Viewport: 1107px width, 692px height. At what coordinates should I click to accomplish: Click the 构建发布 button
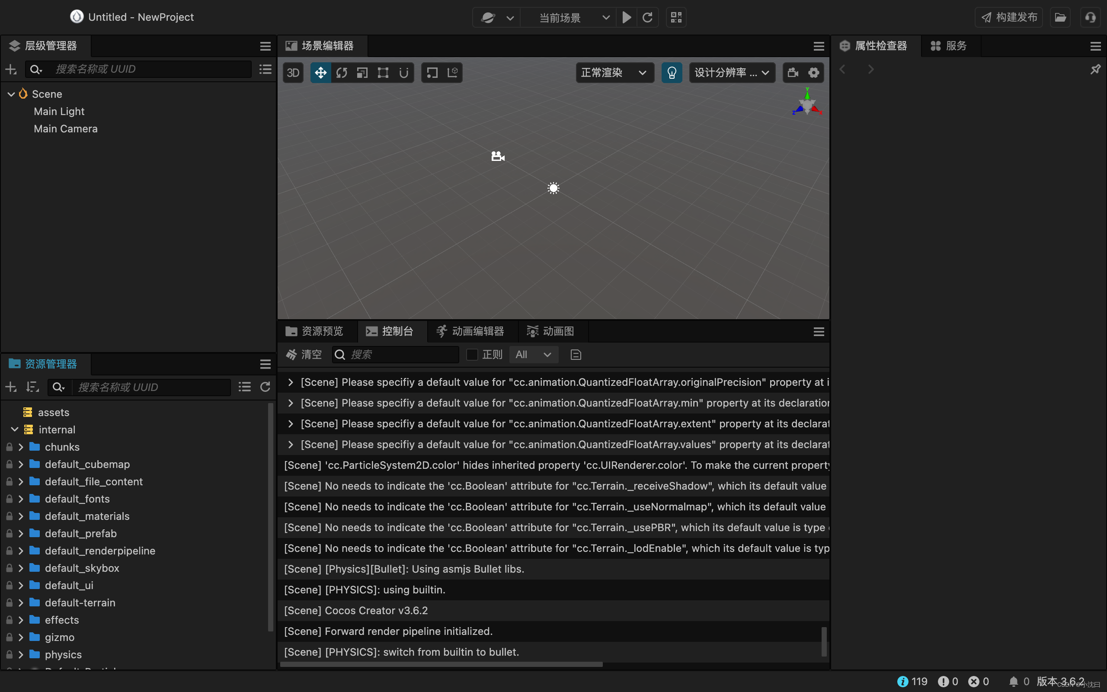1009,17
